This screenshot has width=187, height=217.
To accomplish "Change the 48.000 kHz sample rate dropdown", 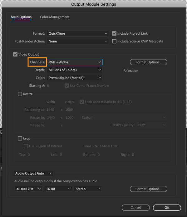I will 28,189.
